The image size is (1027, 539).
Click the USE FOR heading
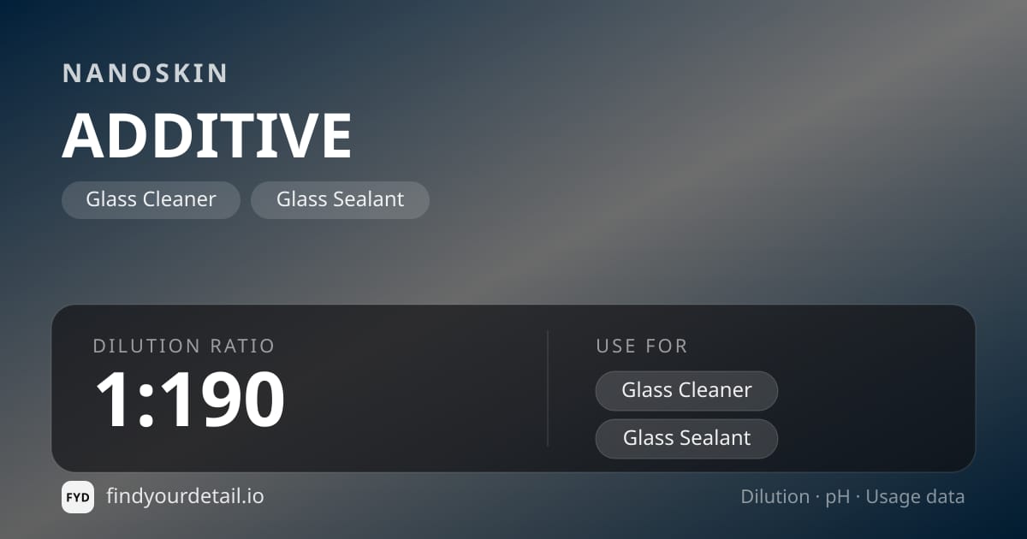point(642,346)
